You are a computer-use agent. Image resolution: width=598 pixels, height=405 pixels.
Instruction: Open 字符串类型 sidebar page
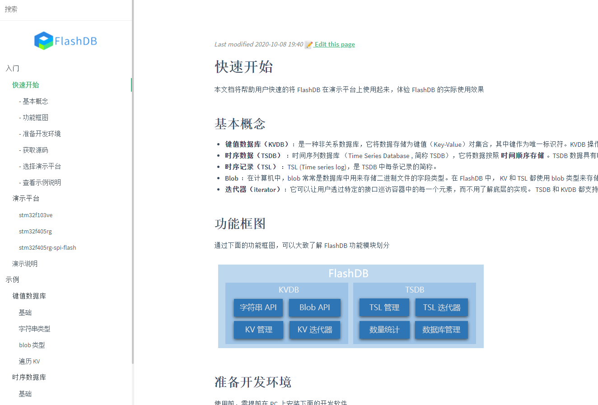(34, 329)
